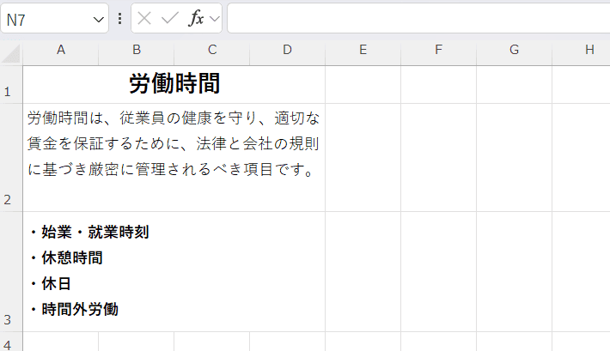Image resolution: width=610 pixels, height=351 pixels.
Task: Select column B header
Action: (x=136, y=51)
